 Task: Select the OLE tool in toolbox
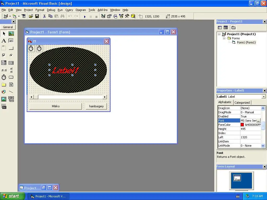(4, 107)
